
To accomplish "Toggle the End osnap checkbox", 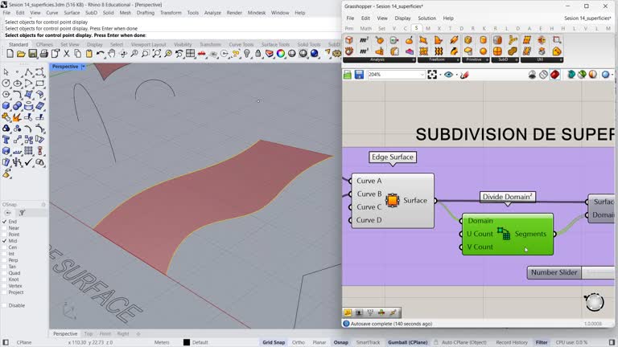I will point(4,222).
